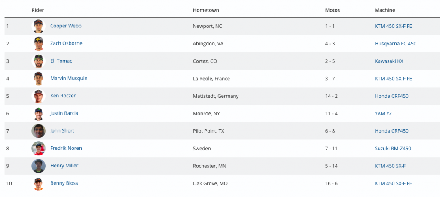Click the Rider column header
The width and height of the screenshot is (440, 197).
[38, 10]
